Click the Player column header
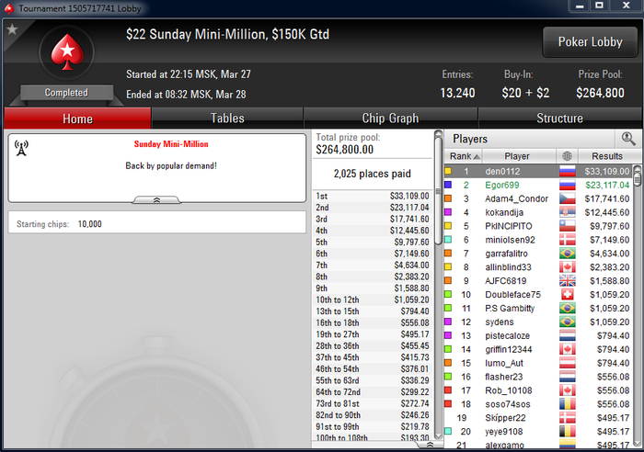This screenshot has height=452, width=644. point(519,156)
